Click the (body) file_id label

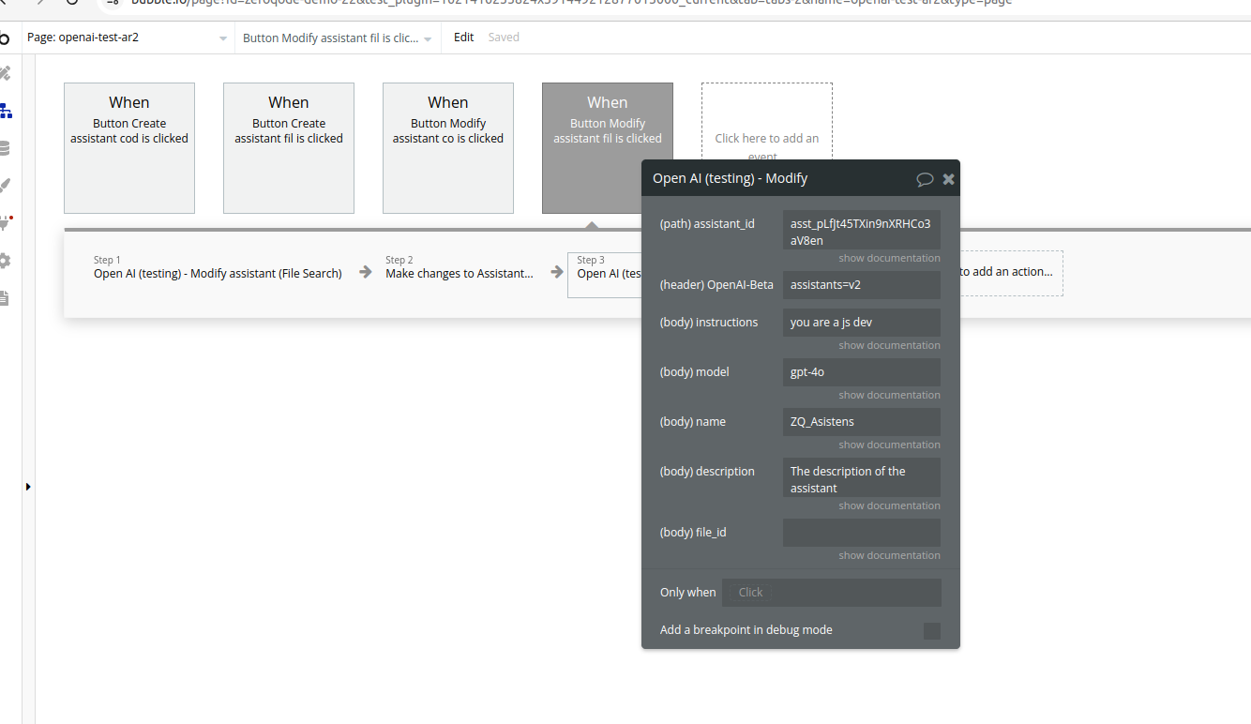click(x=692, y=532)
